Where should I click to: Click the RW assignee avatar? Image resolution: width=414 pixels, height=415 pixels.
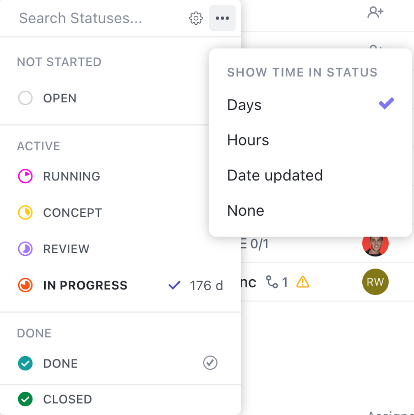[375, 282]
